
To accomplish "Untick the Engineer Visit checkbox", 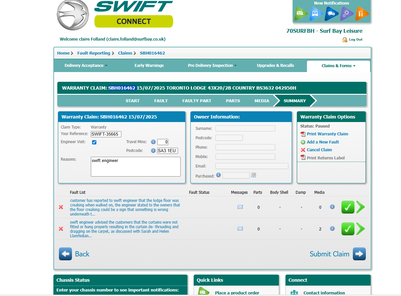I will [94, 142].
